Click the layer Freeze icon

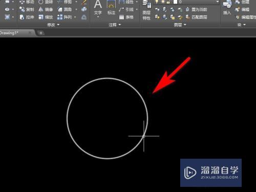pos(173,9)
